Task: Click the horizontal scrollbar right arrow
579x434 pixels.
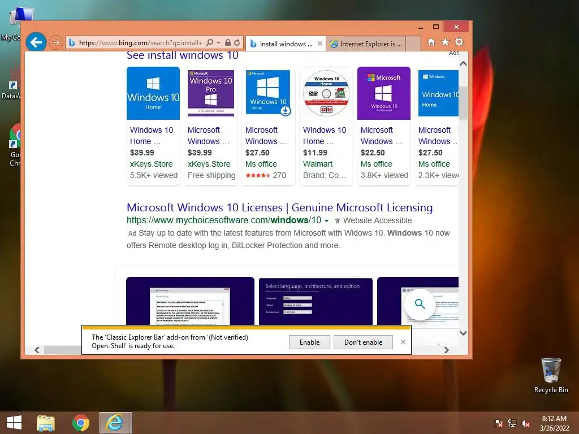Action: click(x=446, y=350)
